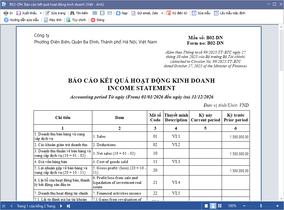
Task: Click 'INCOME STATEMENT' report title
Action: tap(142, 88)
